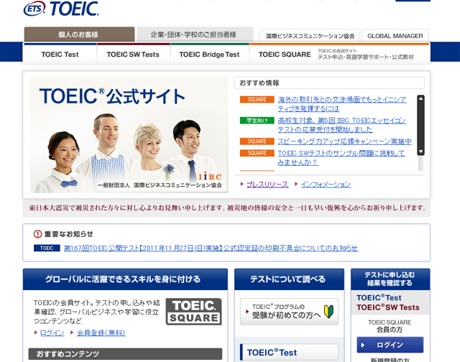Open the TOEIC SW Tests menu item
The image size is (460, 362).
click(x=133, y=54)
